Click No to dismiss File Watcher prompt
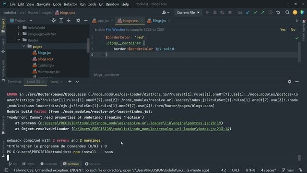Image resolution: width=307 pixels, height=173 pixels. pos(293,30)
